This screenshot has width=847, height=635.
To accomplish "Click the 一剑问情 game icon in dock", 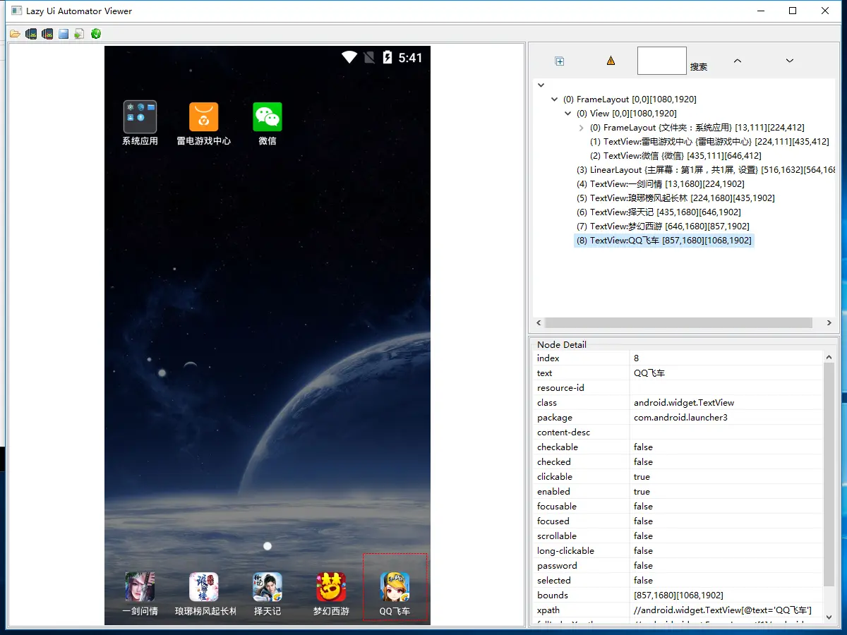I will [x=140, y=586].
